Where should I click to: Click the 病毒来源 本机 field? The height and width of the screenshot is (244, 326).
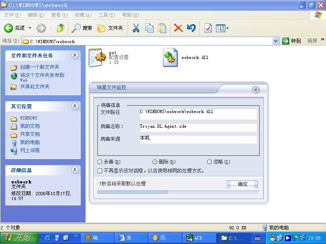198,139
